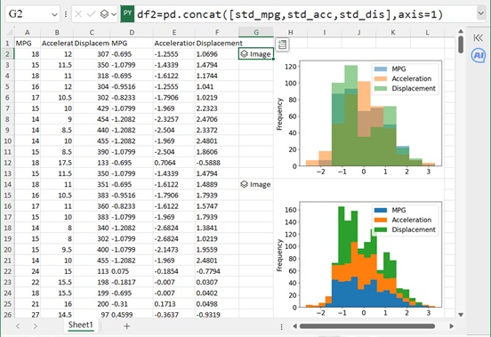
Task: Click horizontal scrollbar left arrow
Action: click(x=294, y=326)
